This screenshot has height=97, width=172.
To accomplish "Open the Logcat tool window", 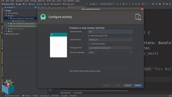I will (45, 96).
